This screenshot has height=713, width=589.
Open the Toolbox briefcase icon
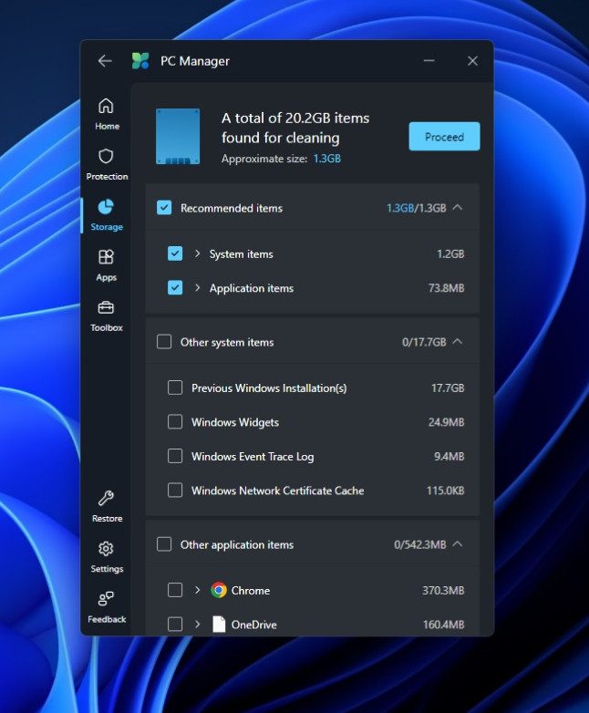coord(106,308)
